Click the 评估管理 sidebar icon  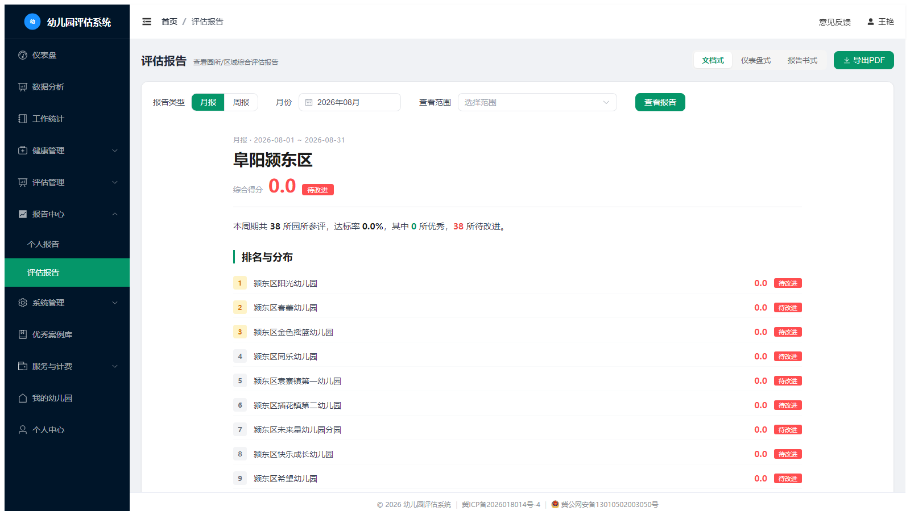coord(23,182)
